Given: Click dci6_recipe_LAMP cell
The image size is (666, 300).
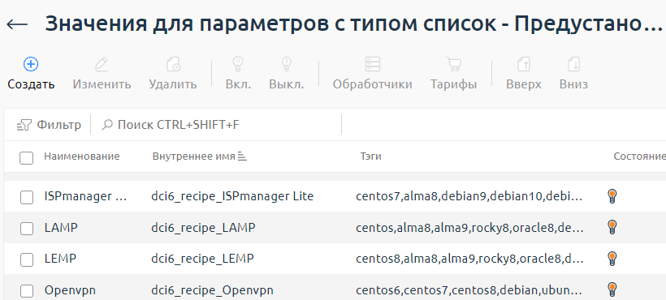Looking at the screenshot, I should 203,228.
